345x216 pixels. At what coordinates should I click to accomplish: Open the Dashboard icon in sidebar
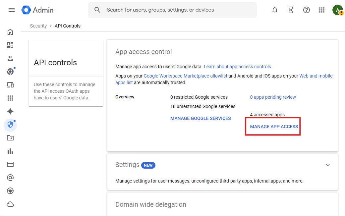[x=10, y=45]
